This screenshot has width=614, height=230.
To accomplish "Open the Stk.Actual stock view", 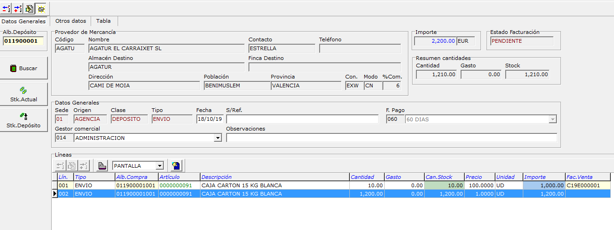I will pos(24,94).
